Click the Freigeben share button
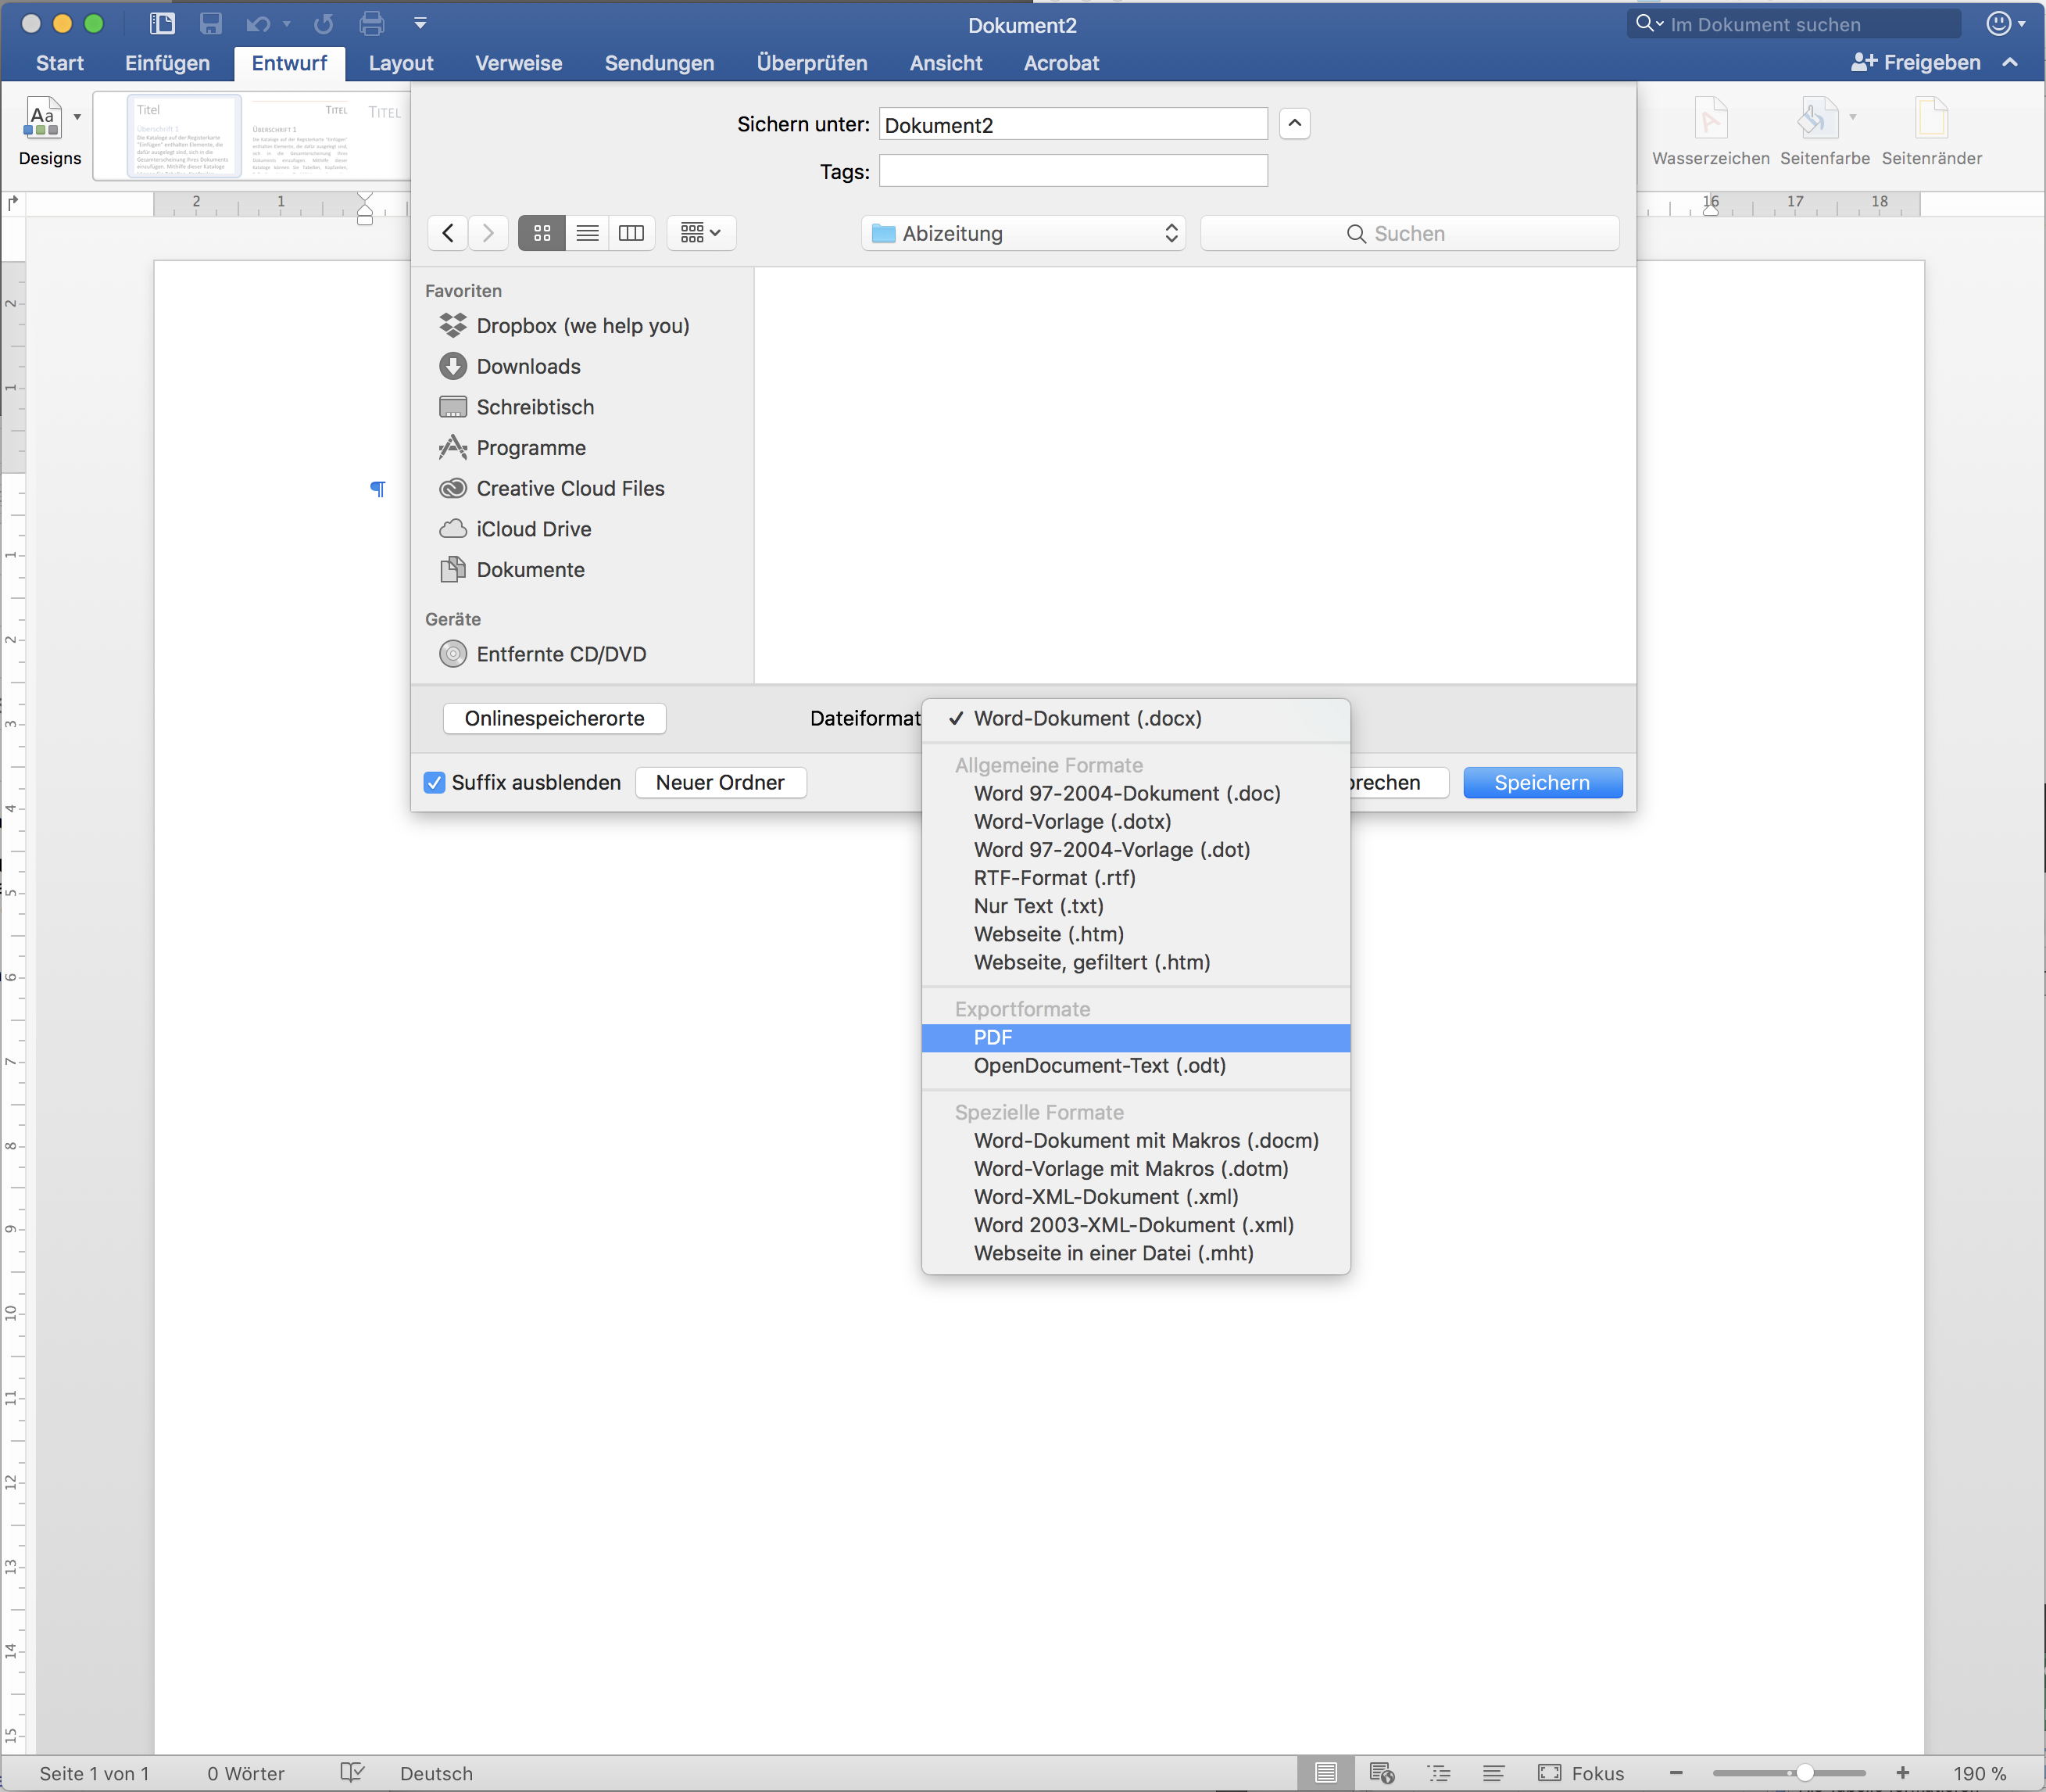 (x=1915, y=63)
